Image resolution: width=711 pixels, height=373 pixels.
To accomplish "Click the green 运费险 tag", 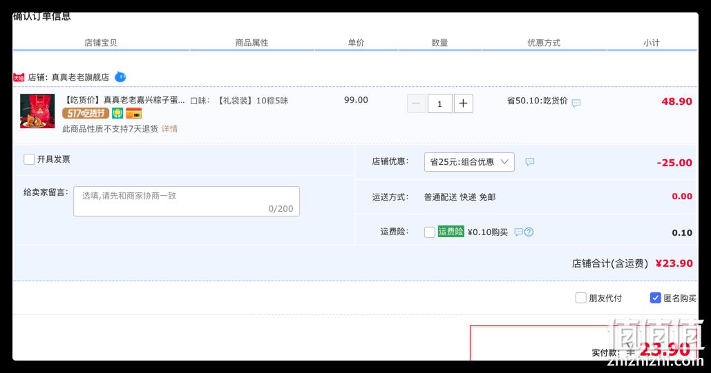I will coord(451,231).
